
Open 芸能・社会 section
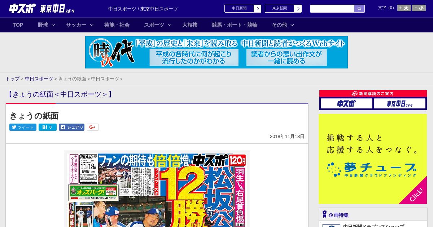coord(117,25)
